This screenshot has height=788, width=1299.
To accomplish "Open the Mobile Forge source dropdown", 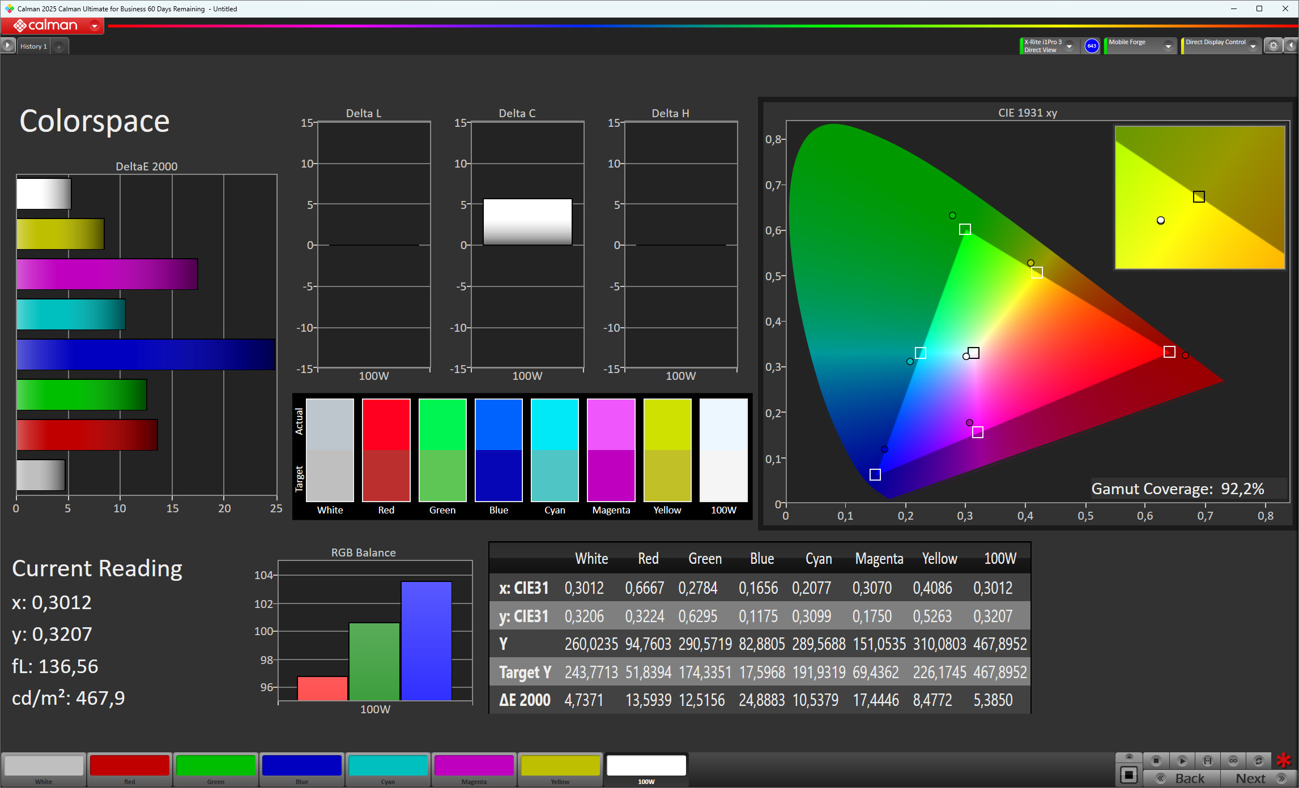I will point(1168,46).
